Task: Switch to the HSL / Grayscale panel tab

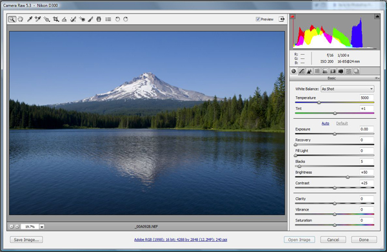Action: tap(317, 71)
